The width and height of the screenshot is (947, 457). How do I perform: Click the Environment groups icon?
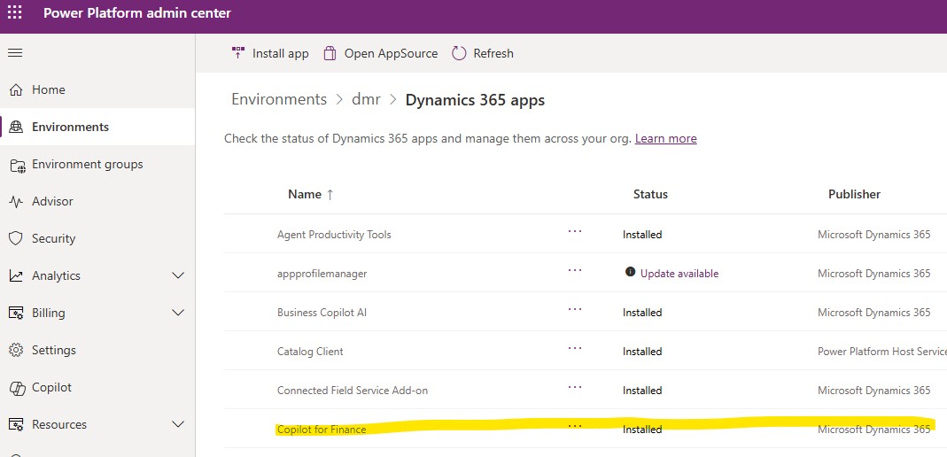[x=16, y=165]
